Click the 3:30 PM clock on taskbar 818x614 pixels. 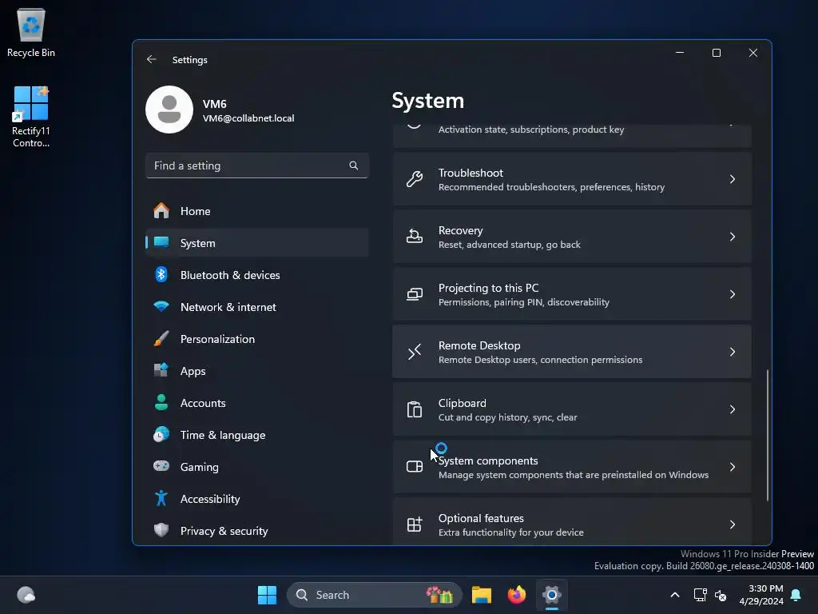(x=765, y=588)
